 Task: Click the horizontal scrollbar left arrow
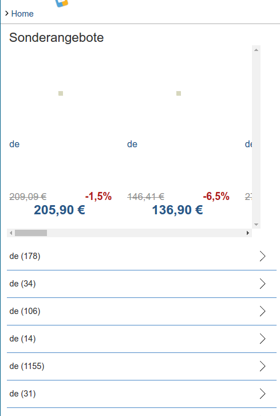(x=11, y=233)
